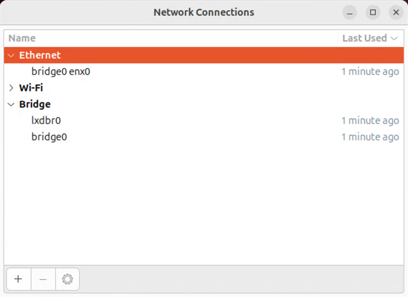This screenshot has width=408, height=297.
Task: Click the Wi-Fi section arrow icon
Action: pyautogui.click(x=11, y=88)
